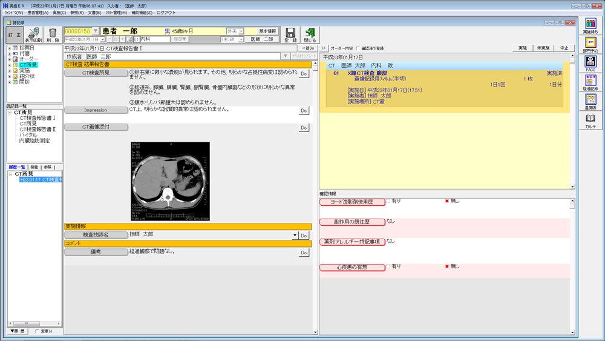This screenshot has width=605, height=341.
Task: Open the 文書(B) menu
Action: (x=94, y=13)
